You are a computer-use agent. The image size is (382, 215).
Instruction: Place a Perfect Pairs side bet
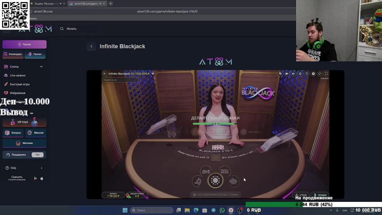(225, 171)
